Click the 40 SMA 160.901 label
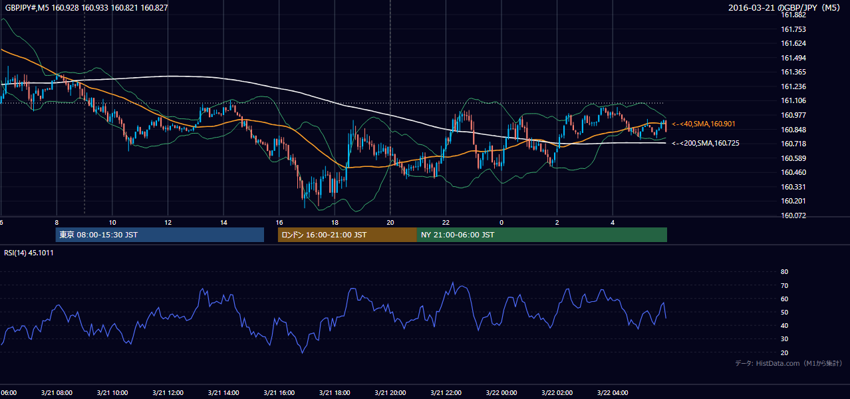 pos(704,124)
